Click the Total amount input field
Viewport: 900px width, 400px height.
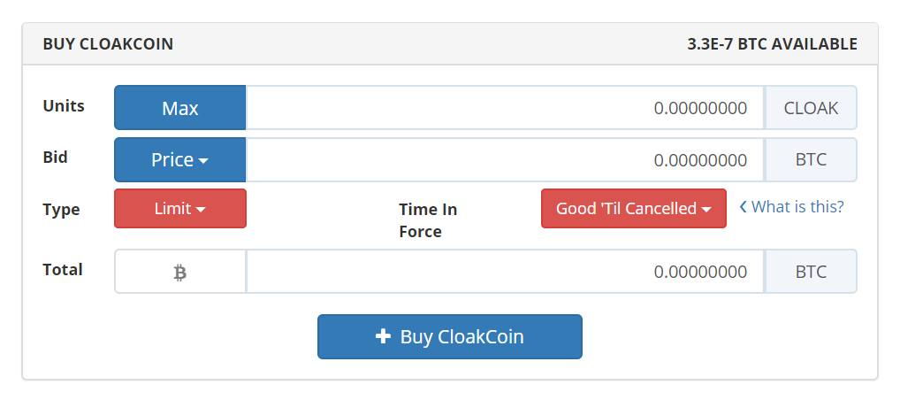[504, 272]
